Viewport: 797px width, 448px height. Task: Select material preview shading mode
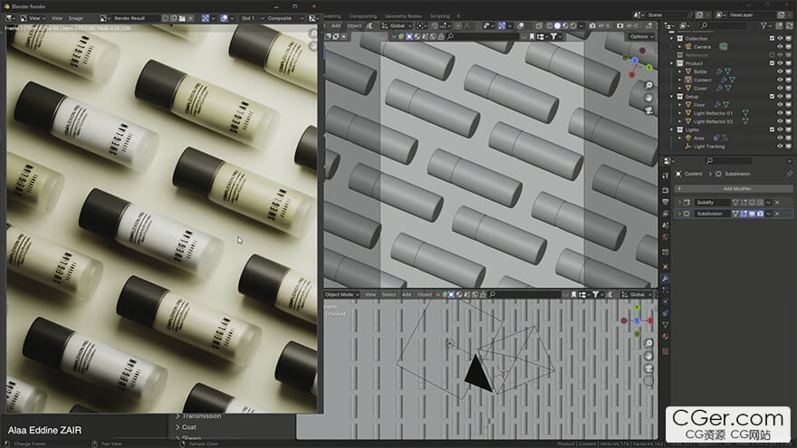tap(565, 25)
